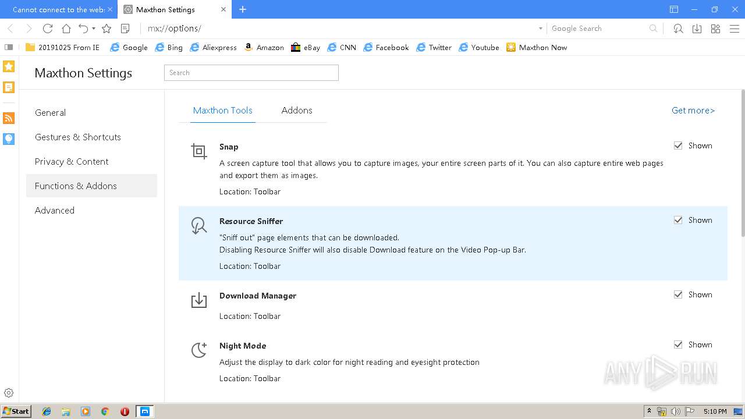Image resolution: width=745 pixels, height=419 pixels.
Task: Click the browser Back arrow
Action: [x=10, y=29]
